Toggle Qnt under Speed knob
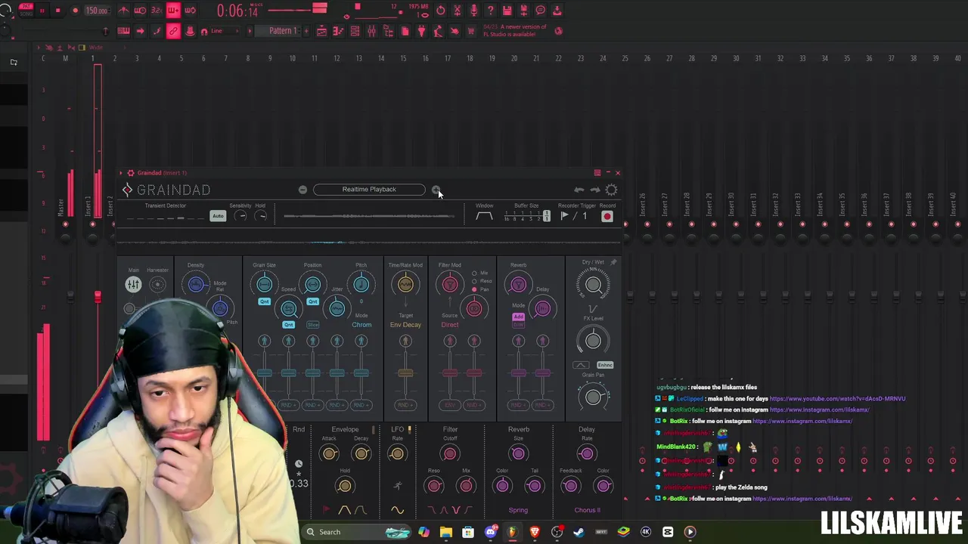968x544 pixels. tap(288, 325)
